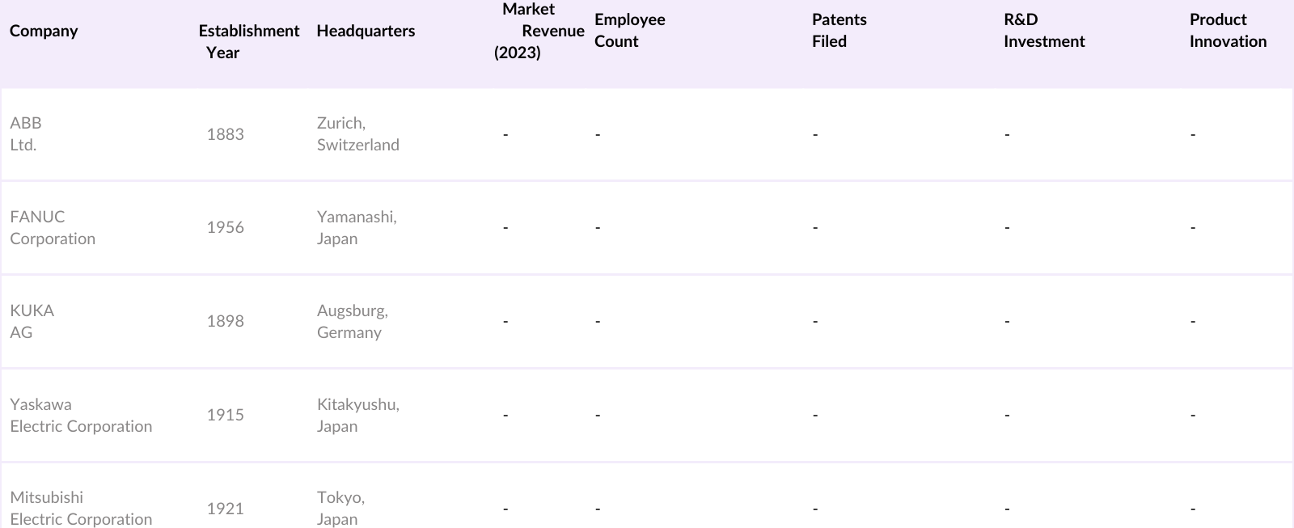Click the Establishment Year column header
The height and width of the screenshot is (528, 1294).
tap(248, 41)
